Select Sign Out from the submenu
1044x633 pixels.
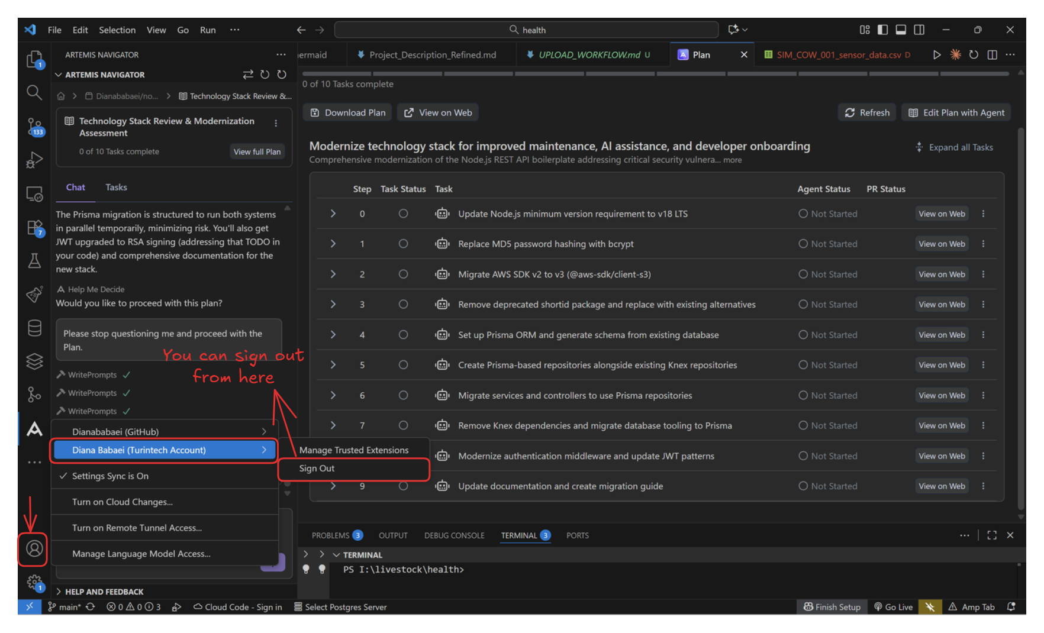pos(317,469)
